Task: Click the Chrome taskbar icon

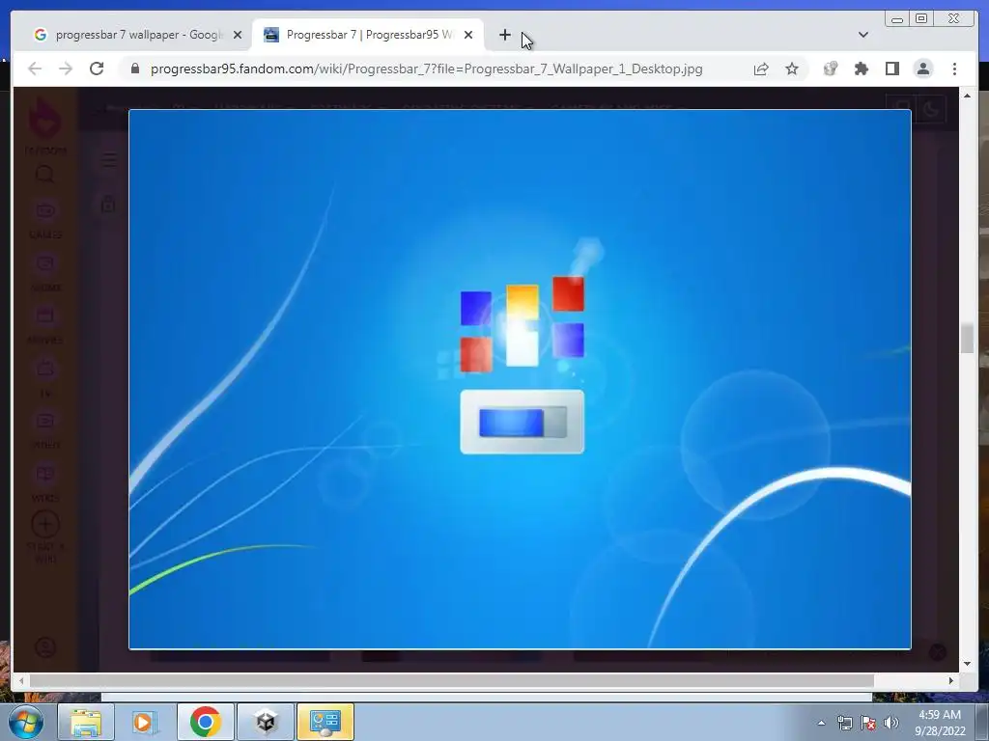Action: tap(205, 722)
